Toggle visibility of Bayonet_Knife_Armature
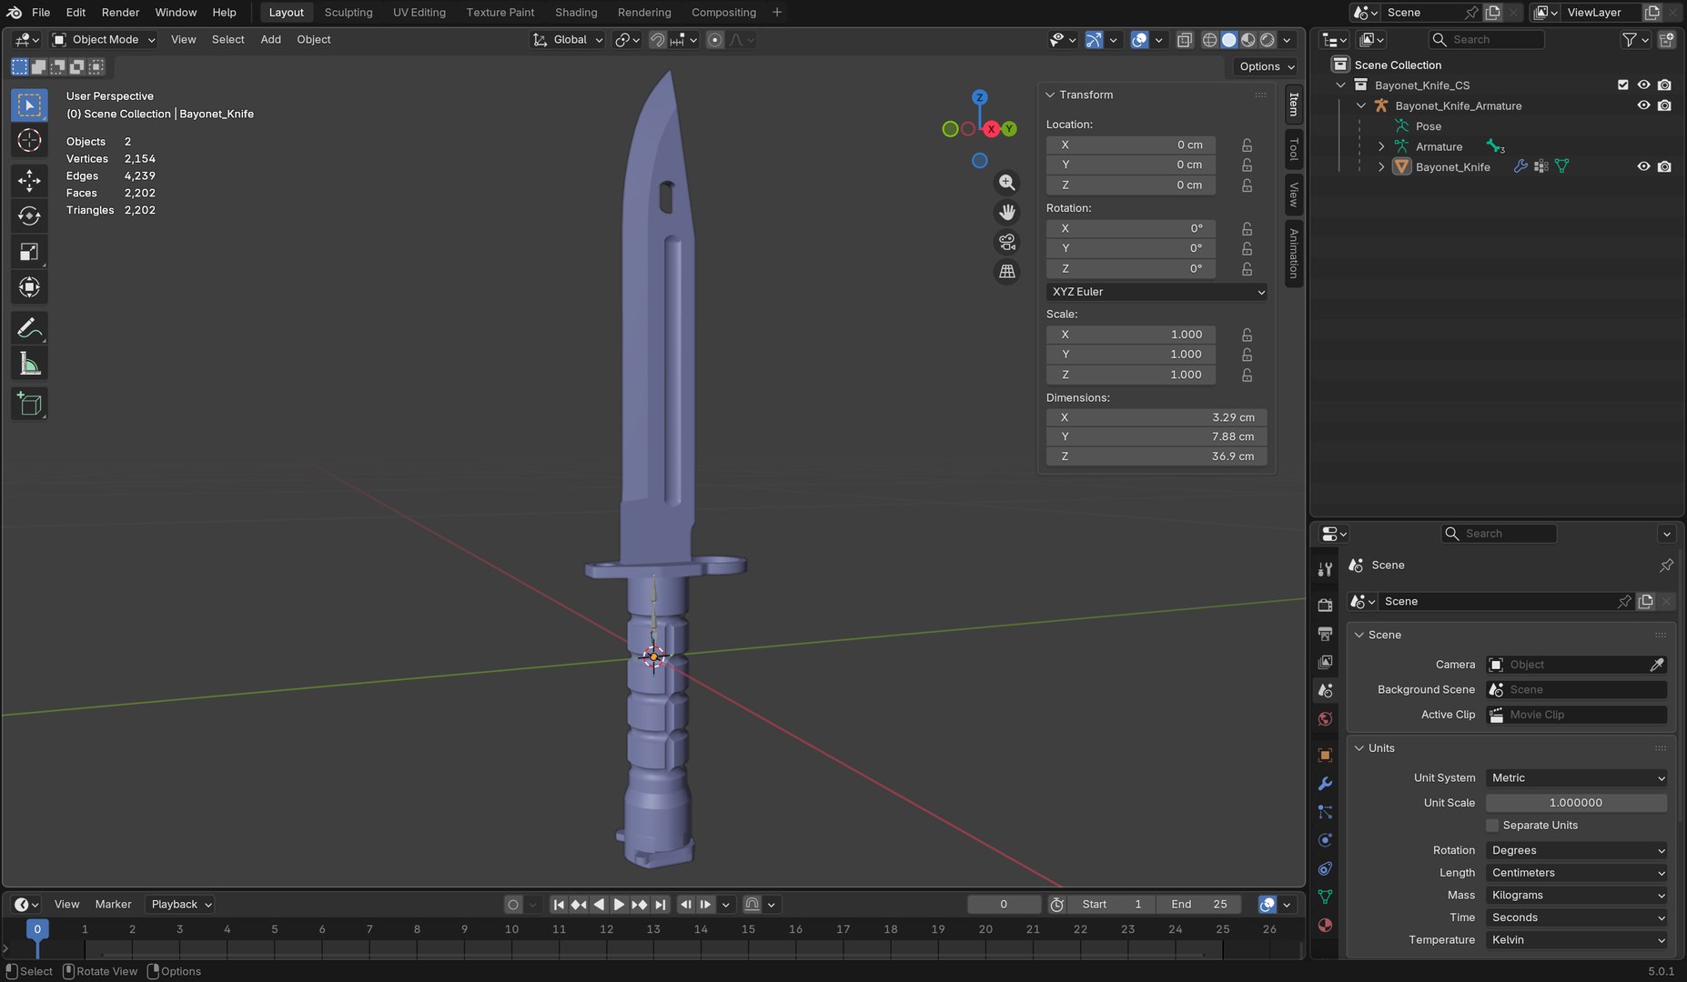This screenshot has height=982, width=1687. click(1643, 105)
